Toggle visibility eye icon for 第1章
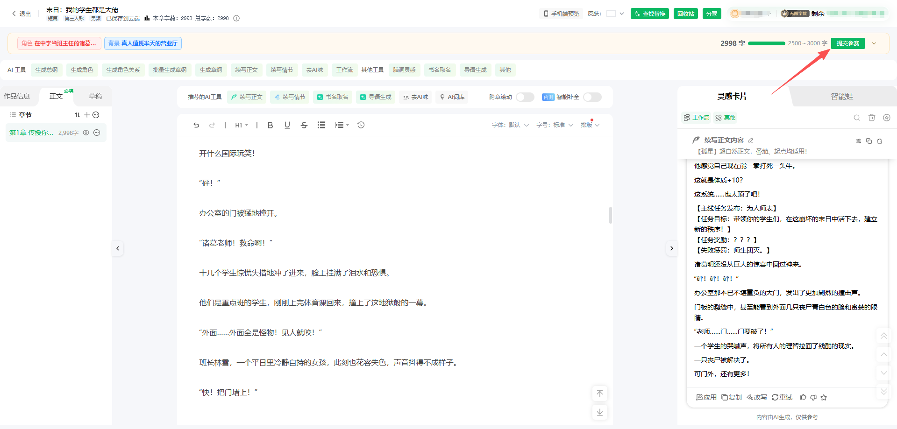Screen dimensions: 897x429 click(86, 133)
